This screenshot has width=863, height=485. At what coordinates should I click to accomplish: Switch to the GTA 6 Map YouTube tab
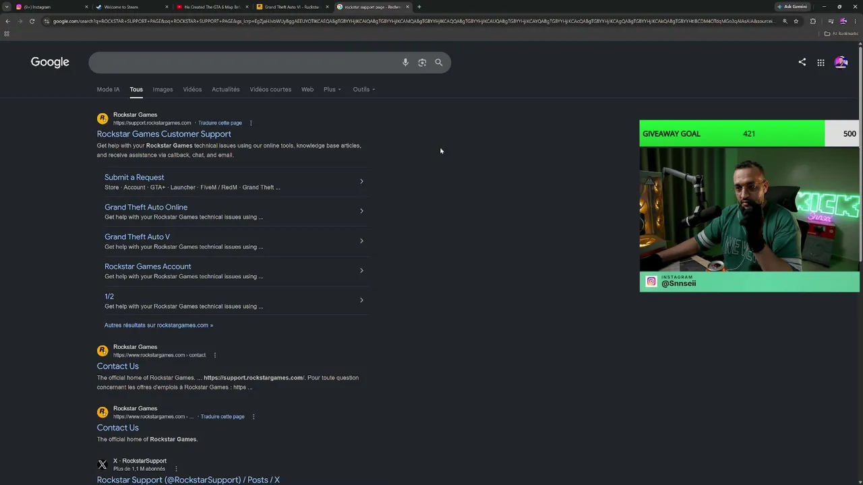click(212, 7)
